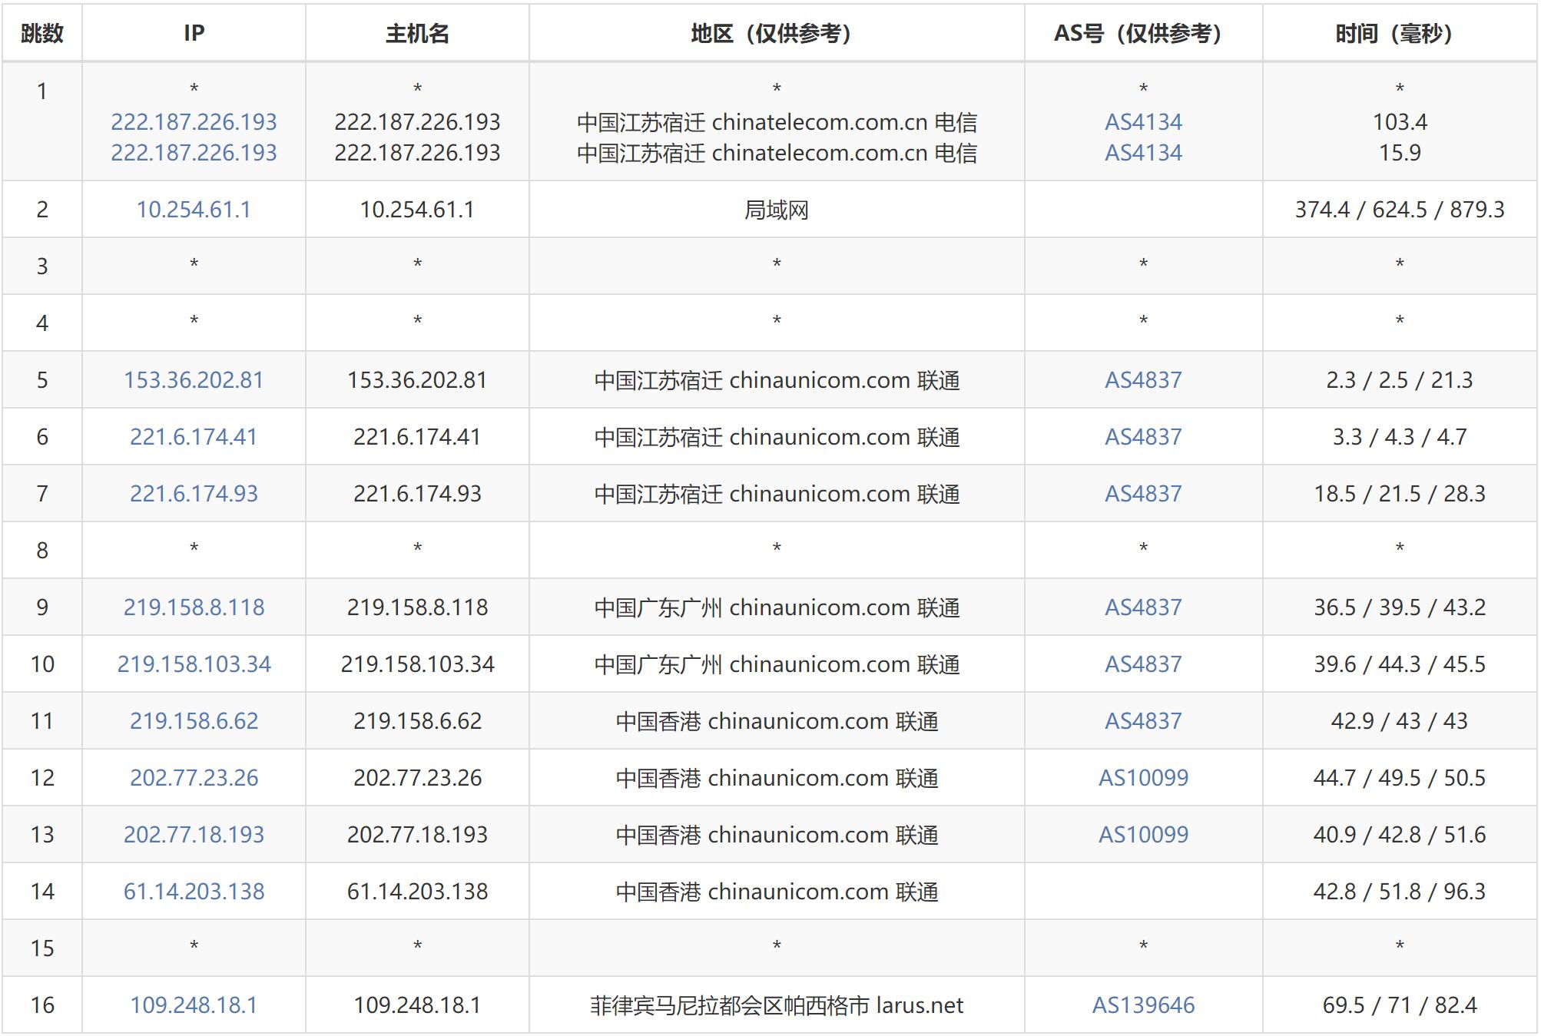Open IP link 153.36.202.81

click(194, 380)
